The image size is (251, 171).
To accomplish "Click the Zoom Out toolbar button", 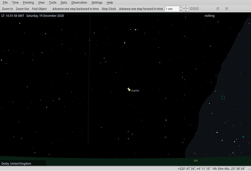I will point(22,9).
